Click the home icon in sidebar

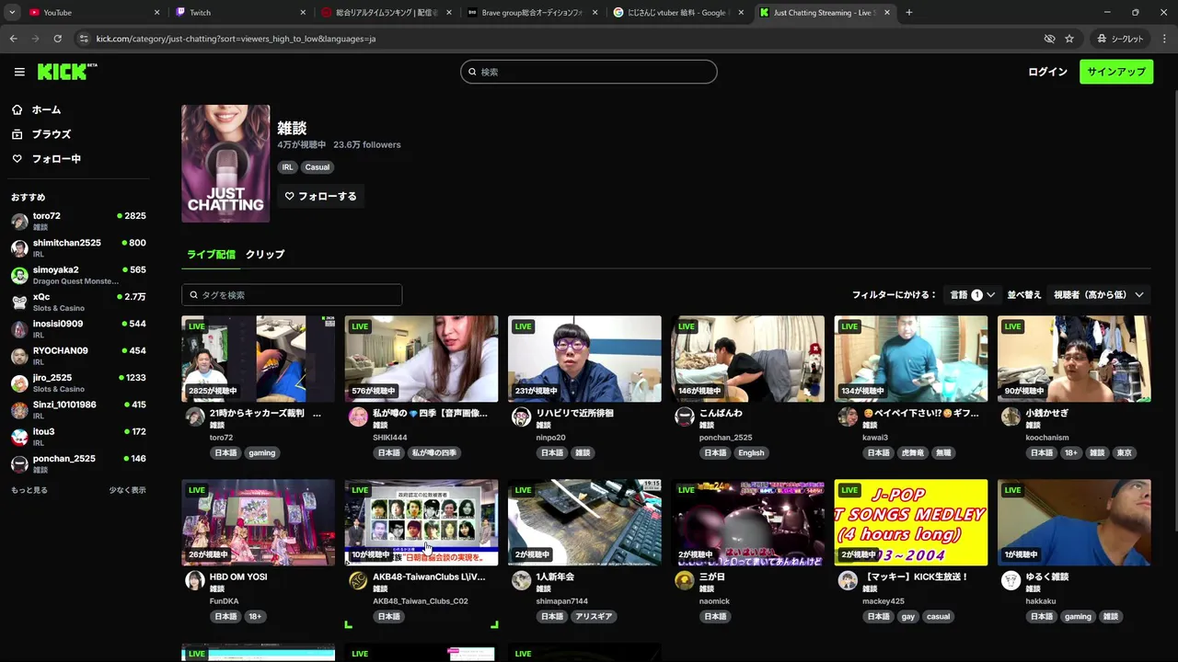(x=17, y=109)
